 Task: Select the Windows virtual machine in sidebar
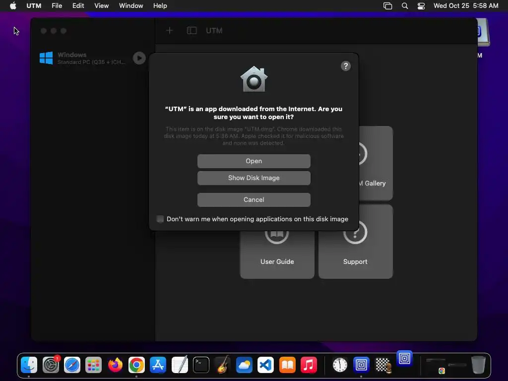tap(92, 58)
